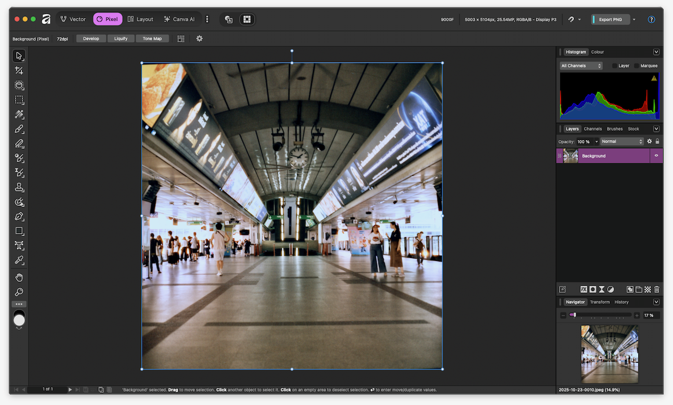Select the Crop tool
The height and width of the screenshot is (405, 673).
tap(19, 71)
